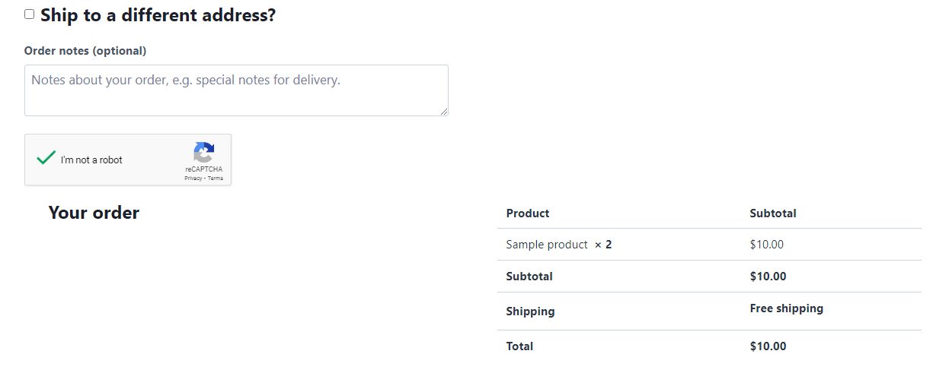The width and height of the screenshot is (933, 373).
Task: Click the reCAPTCHA logo icon
Action: [x=203, y=152]
